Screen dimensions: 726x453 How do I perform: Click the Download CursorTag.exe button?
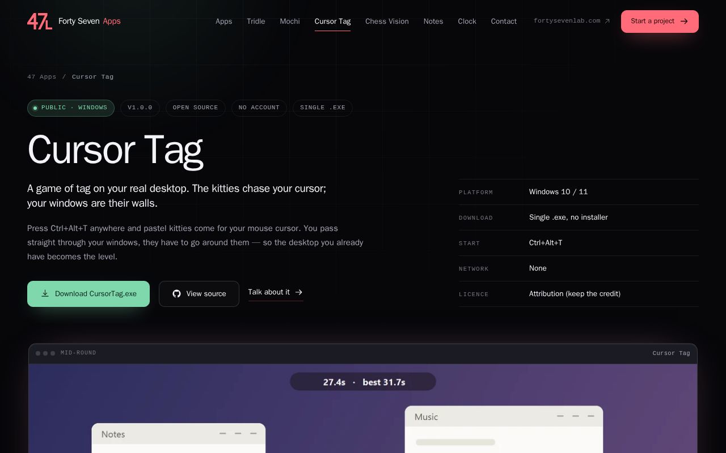[88, 294]
